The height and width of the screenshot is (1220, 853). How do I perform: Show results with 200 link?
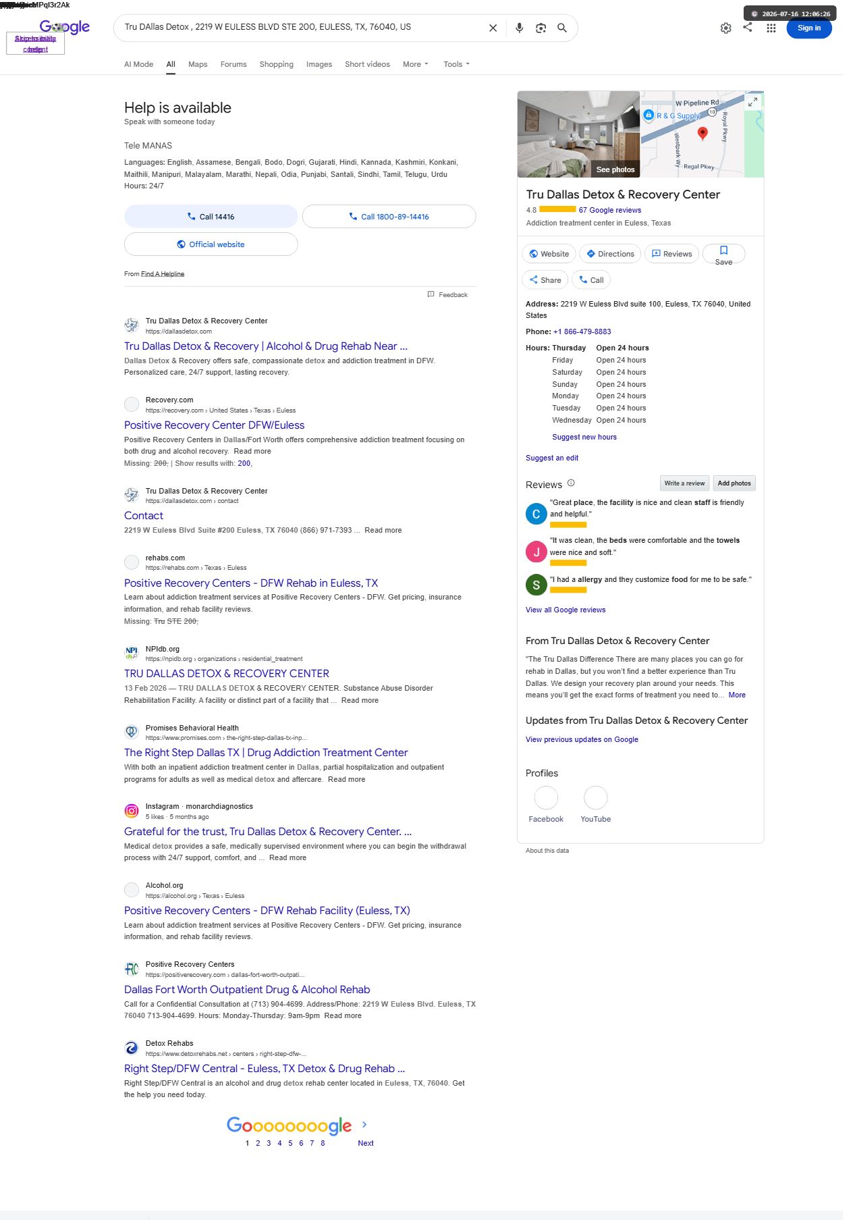[244, 464]
